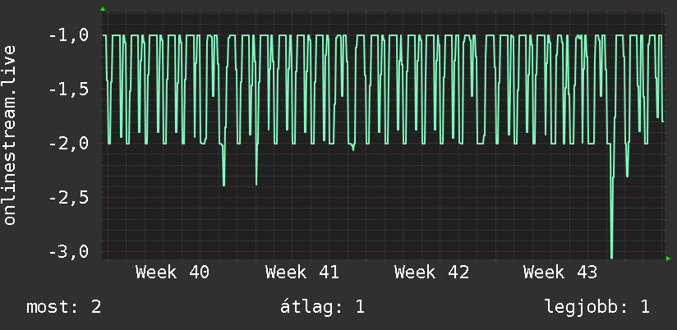Click the green arrow atop the y-axis
The image size is (677, 330).
[103, 9]
